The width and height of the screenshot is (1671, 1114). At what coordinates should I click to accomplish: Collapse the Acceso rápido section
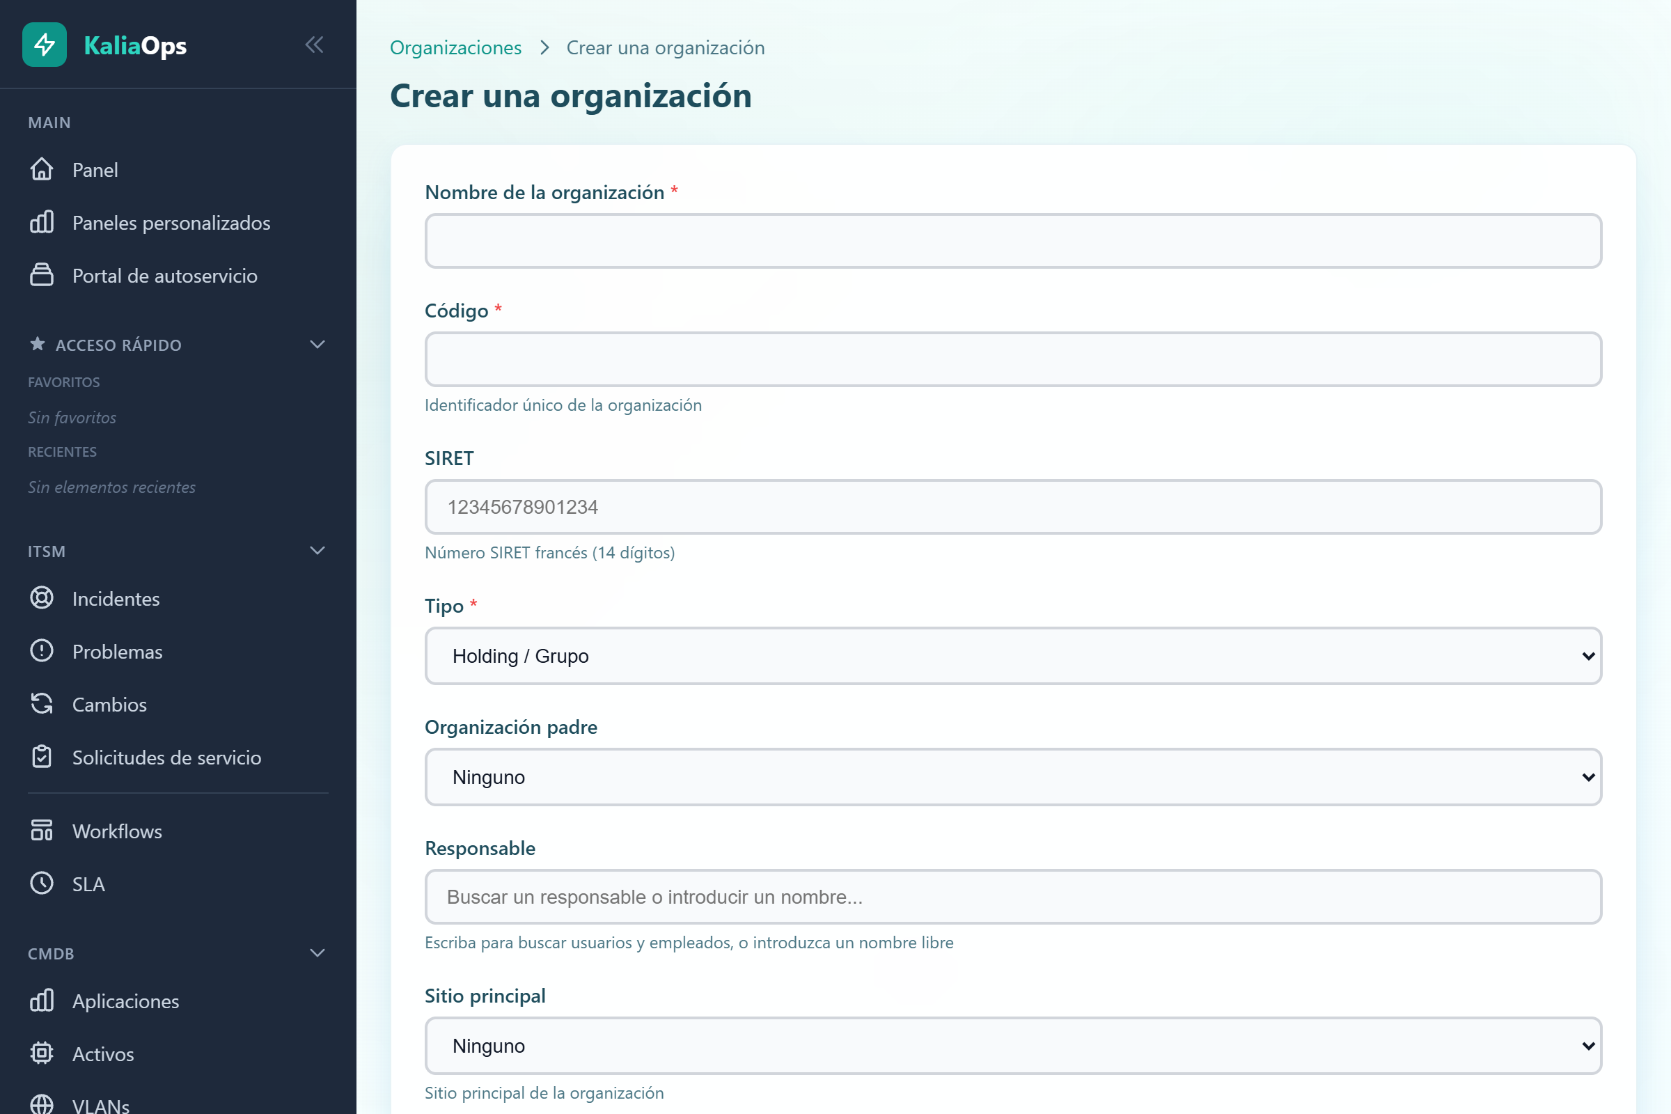point(317,345)
